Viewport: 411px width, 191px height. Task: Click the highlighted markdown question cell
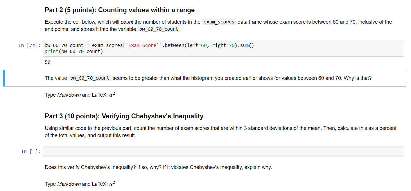click(x=203, y=78)
